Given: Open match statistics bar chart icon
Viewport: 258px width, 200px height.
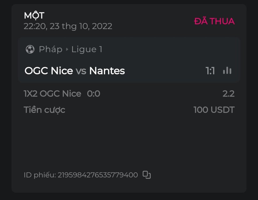Looking at the screenshot, I should (227, 71).
